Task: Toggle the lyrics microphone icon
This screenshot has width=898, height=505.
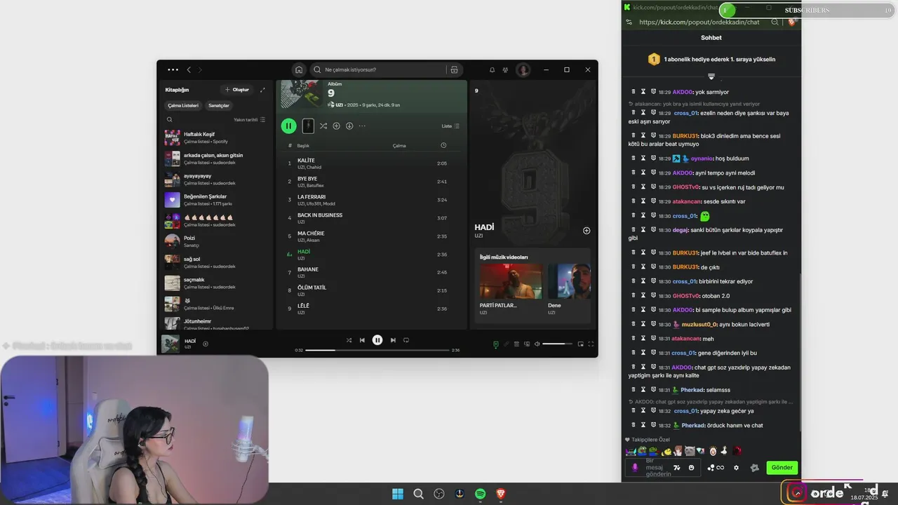Action: coord(506,344)
